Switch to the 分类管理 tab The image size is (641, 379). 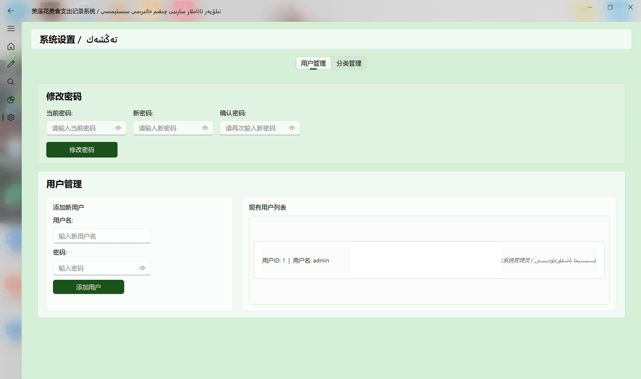[349, 63]
